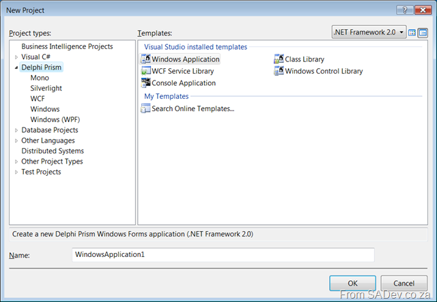Expand the Other Languages node

pyautogui.click(x=16, y=140)
